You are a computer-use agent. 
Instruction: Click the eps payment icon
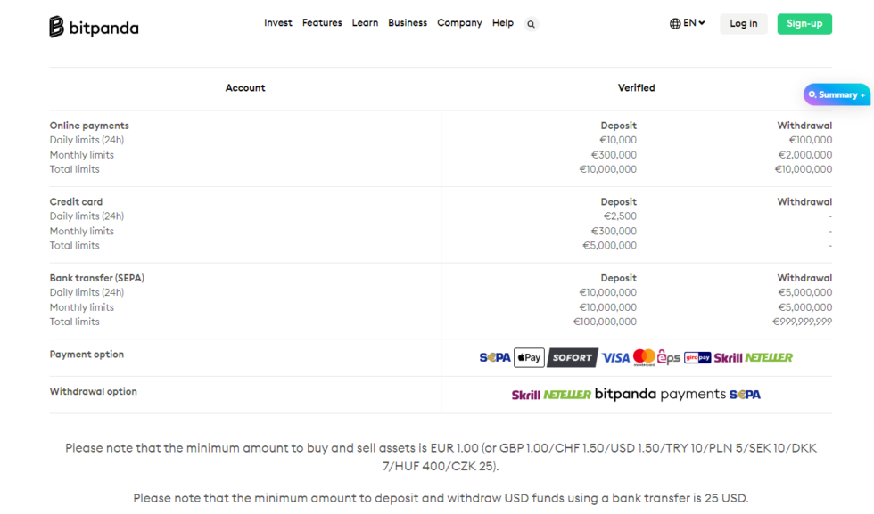(x=669, y=357)
